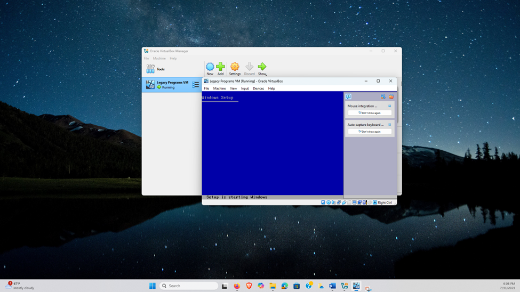This screenshot has height=292, width=520.
Task: Click the keyboard capture indicator by Right Ctrl
Action: (x=375, y=202)
